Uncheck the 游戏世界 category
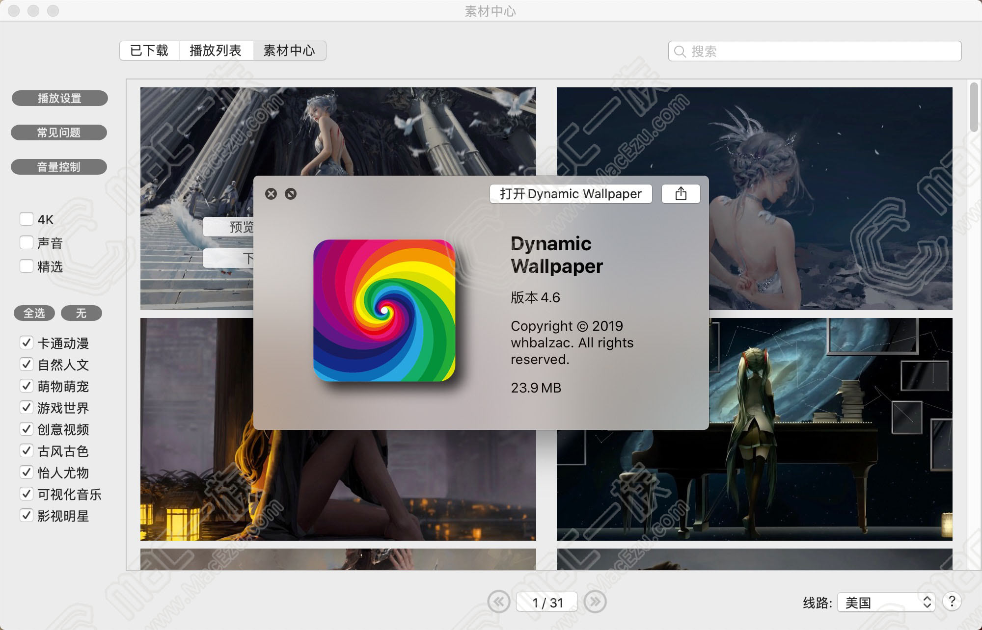 click(x=27, y=407)
